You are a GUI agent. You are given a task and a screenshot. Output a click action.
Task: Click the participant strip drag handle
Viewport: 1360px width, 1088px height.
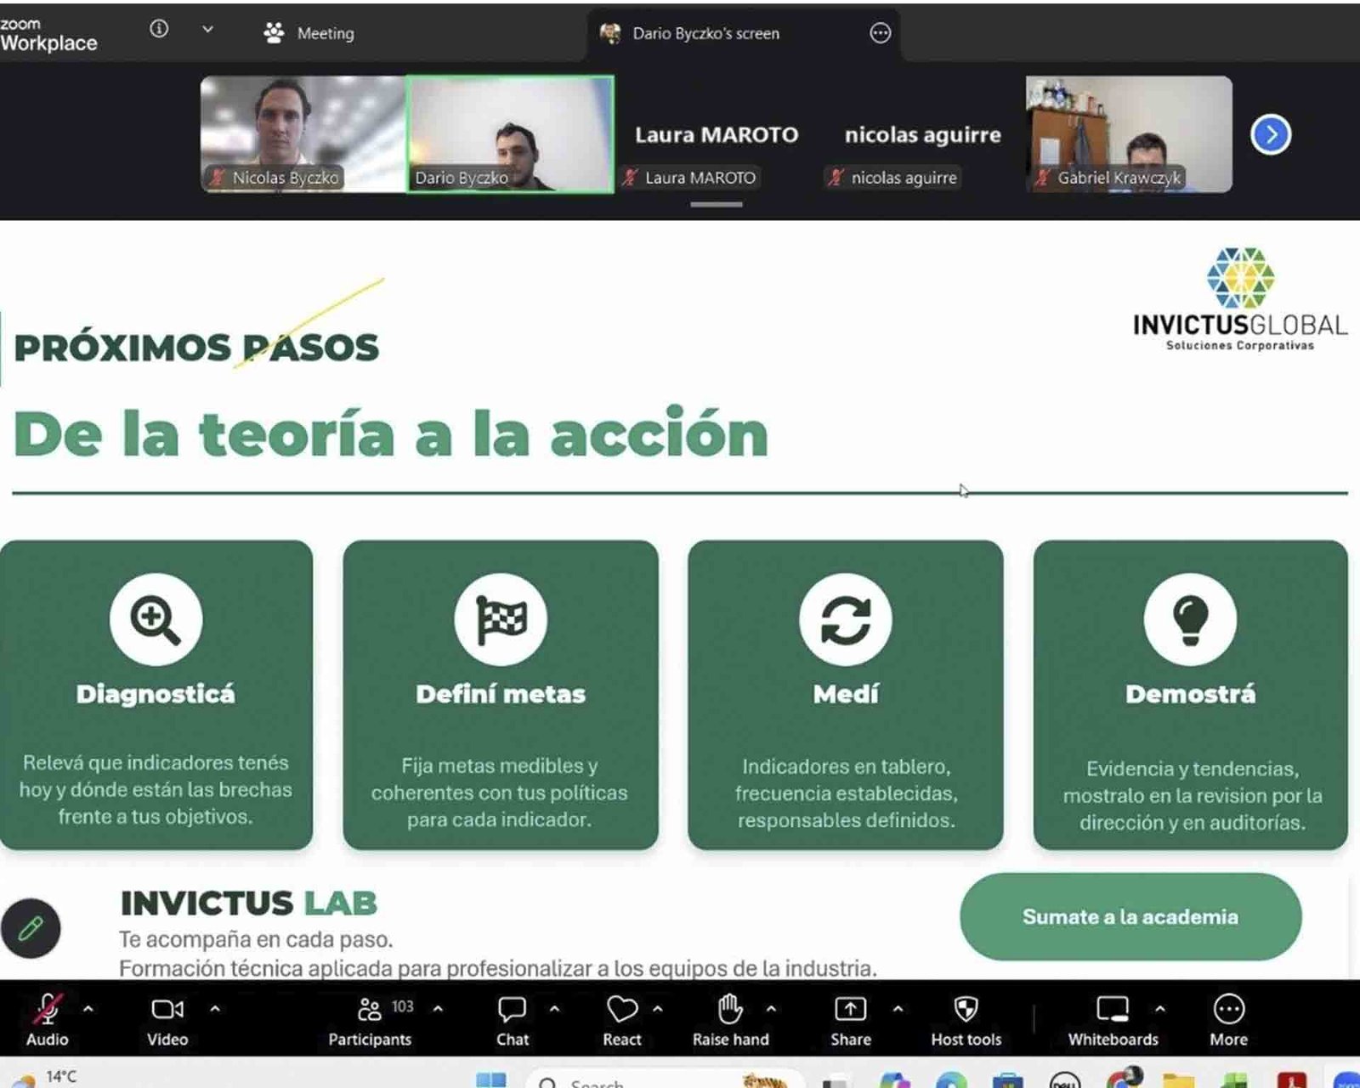click(x=717, y=204)
